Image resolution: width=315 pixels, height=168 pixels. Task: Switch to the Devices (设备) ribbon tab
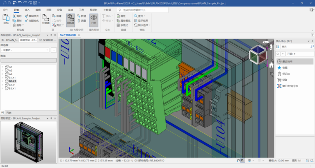point(59,10)
